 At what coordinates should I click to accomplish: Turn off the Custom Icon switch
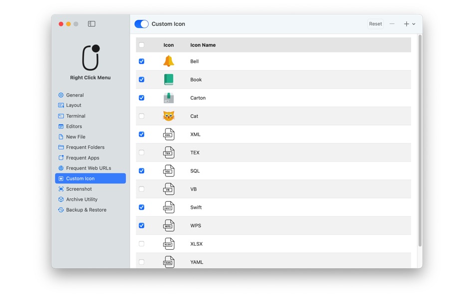tap(142, 24)
